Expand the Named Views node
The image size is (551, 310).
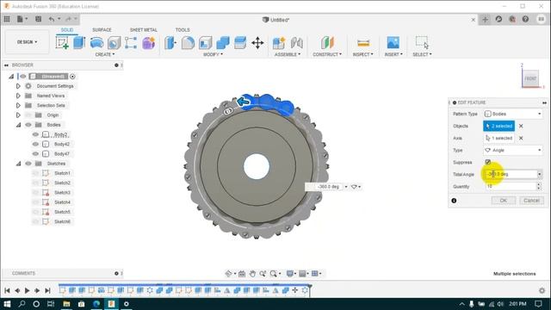[18, 96]
